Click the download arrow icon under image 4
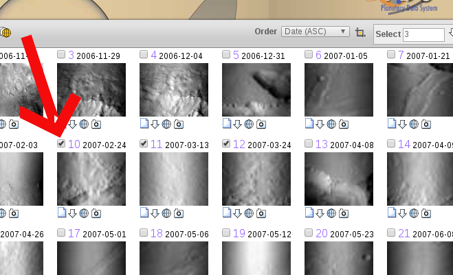453x275 pixels. (155, 124)
